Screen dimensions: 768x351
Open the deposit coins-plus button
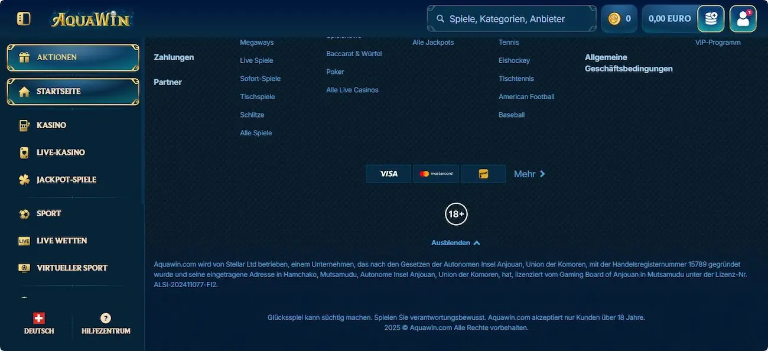pyautogui.click(x=711, y=19)
